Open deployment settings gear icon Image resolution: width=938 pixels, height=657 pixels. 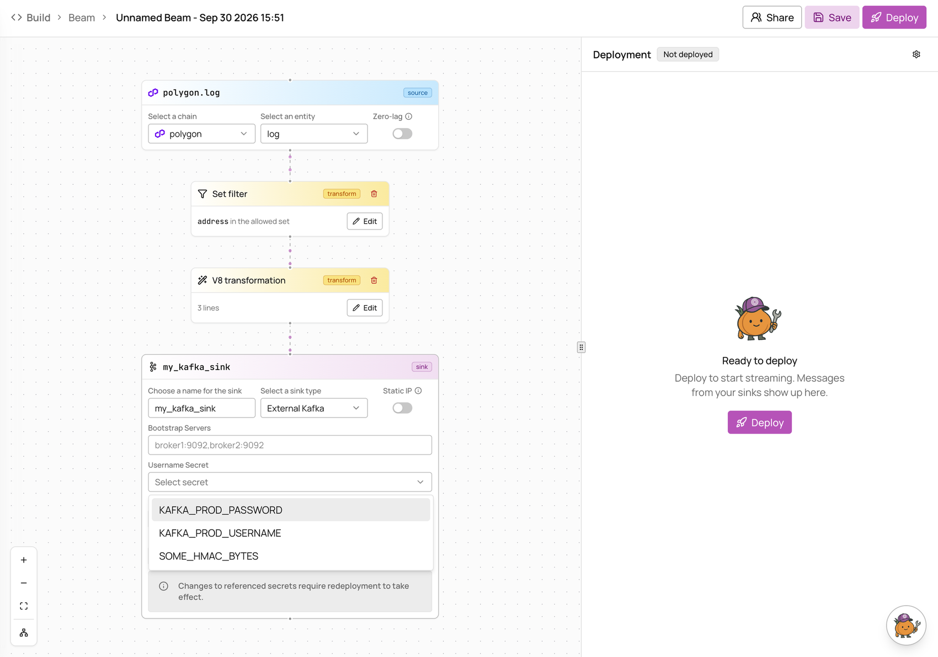coord(916,54)
